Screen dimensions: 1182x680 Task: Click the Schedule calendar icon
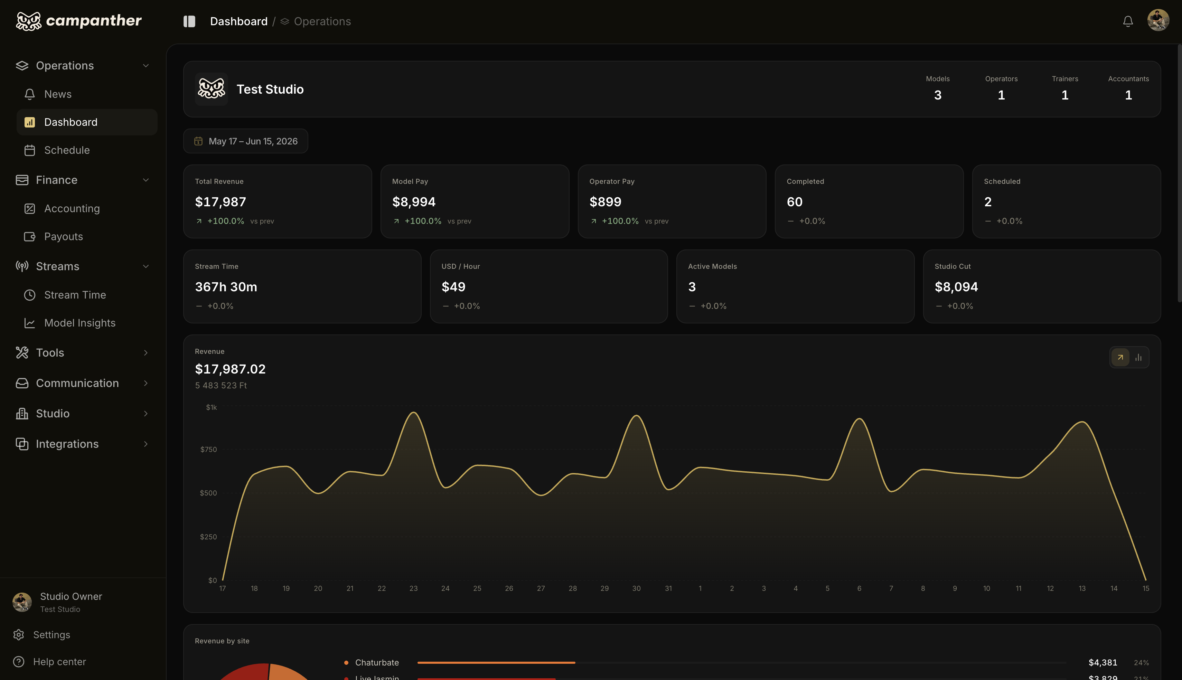click(x=30, y=150)
